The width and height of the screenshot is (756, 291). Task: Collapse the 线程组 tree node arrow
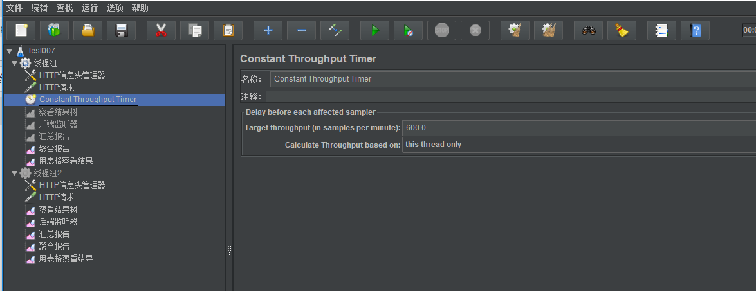pos(14,63)
